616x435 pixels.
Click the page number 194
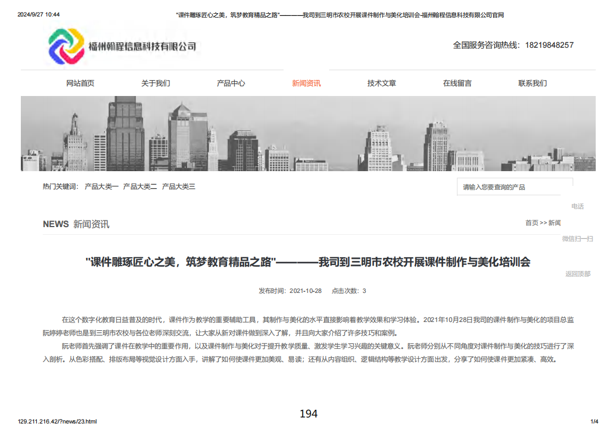[308, 414]
